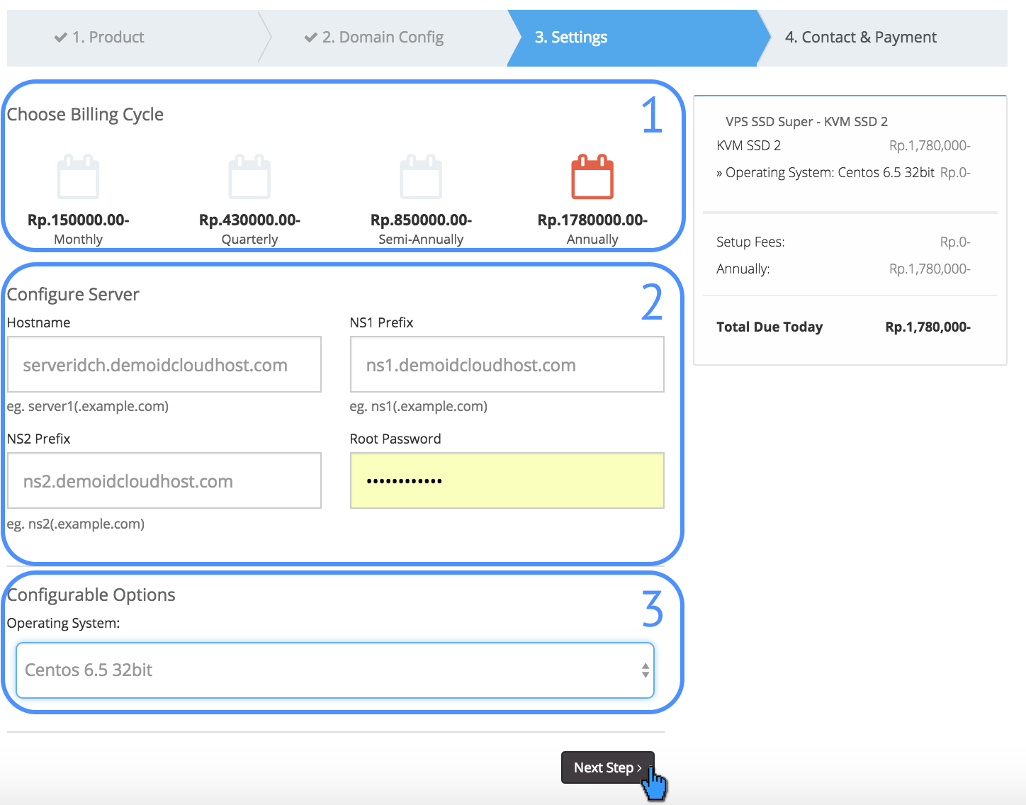Image resolution: width=1026 pixels, height=805 pixels.
Task: Go to the 2. Domain Config step
Action: point(383,38)
